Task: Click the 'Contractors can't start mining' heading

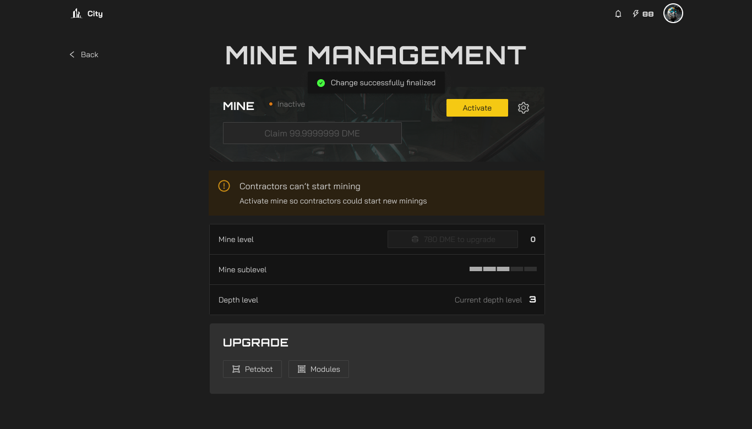Action: pos(300,186)
